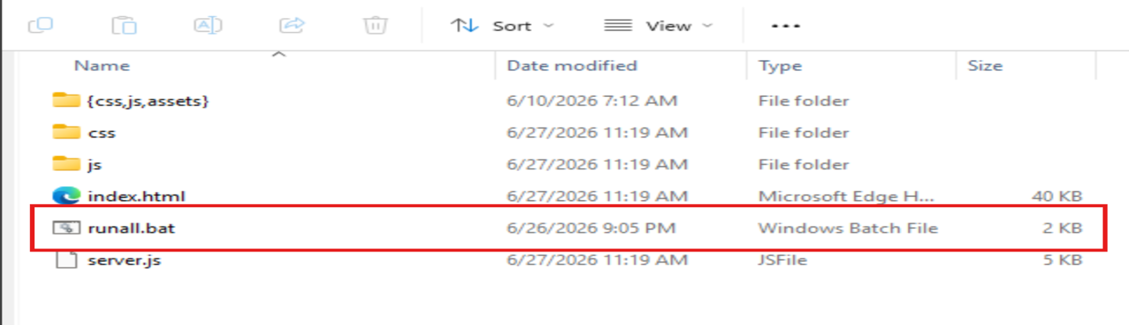Select the server.js file name
Viewport: 1129px width, 325px height.
tap(124, 260)
